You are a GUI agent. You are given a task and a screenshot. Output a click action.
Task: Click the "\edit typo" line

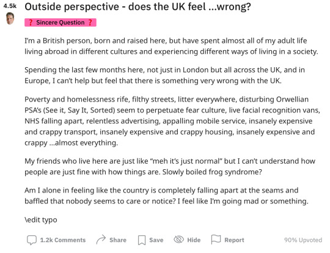(41, 220)
